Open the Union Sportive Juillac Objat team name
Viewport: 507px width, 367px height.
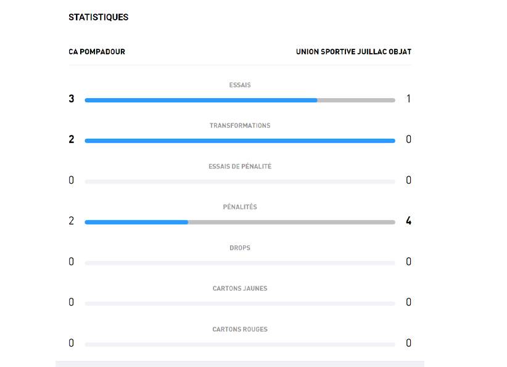(353, 52)
